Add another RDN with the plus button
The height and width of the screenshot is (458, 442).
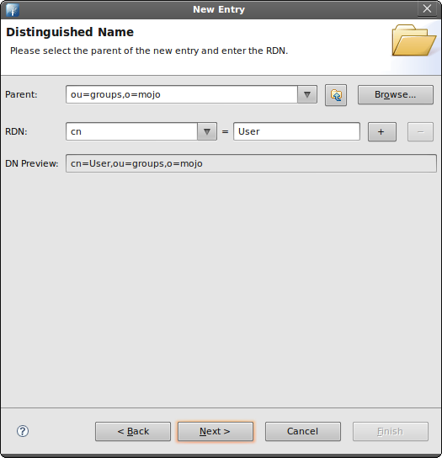[382, 131]
